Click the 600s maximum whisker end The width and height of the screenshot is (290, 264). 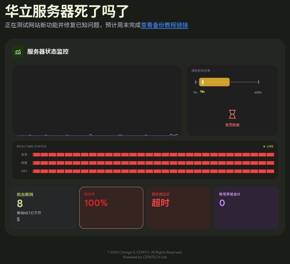click(258, 82)
